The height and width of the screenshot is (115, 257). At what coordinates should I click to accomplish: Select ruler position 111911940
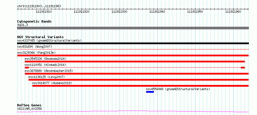pos(157,12)
